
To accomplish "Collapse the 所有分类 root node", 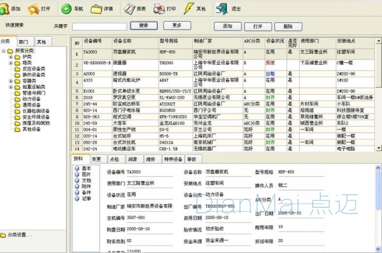I will click(4, 51).
